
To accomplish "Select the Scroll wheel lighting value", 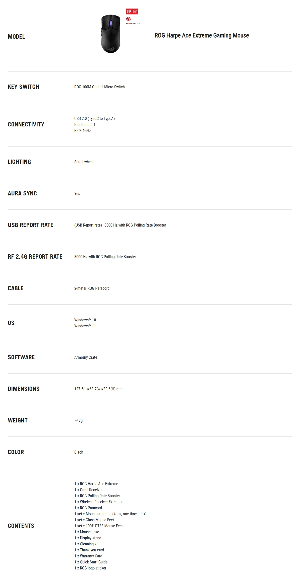I will (84, 162).
